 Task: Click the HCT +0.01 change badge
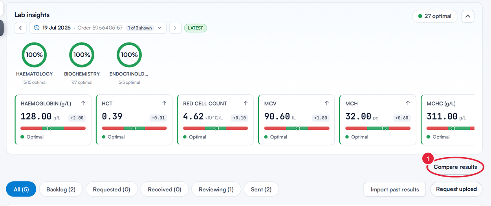(x=158, y=118)
